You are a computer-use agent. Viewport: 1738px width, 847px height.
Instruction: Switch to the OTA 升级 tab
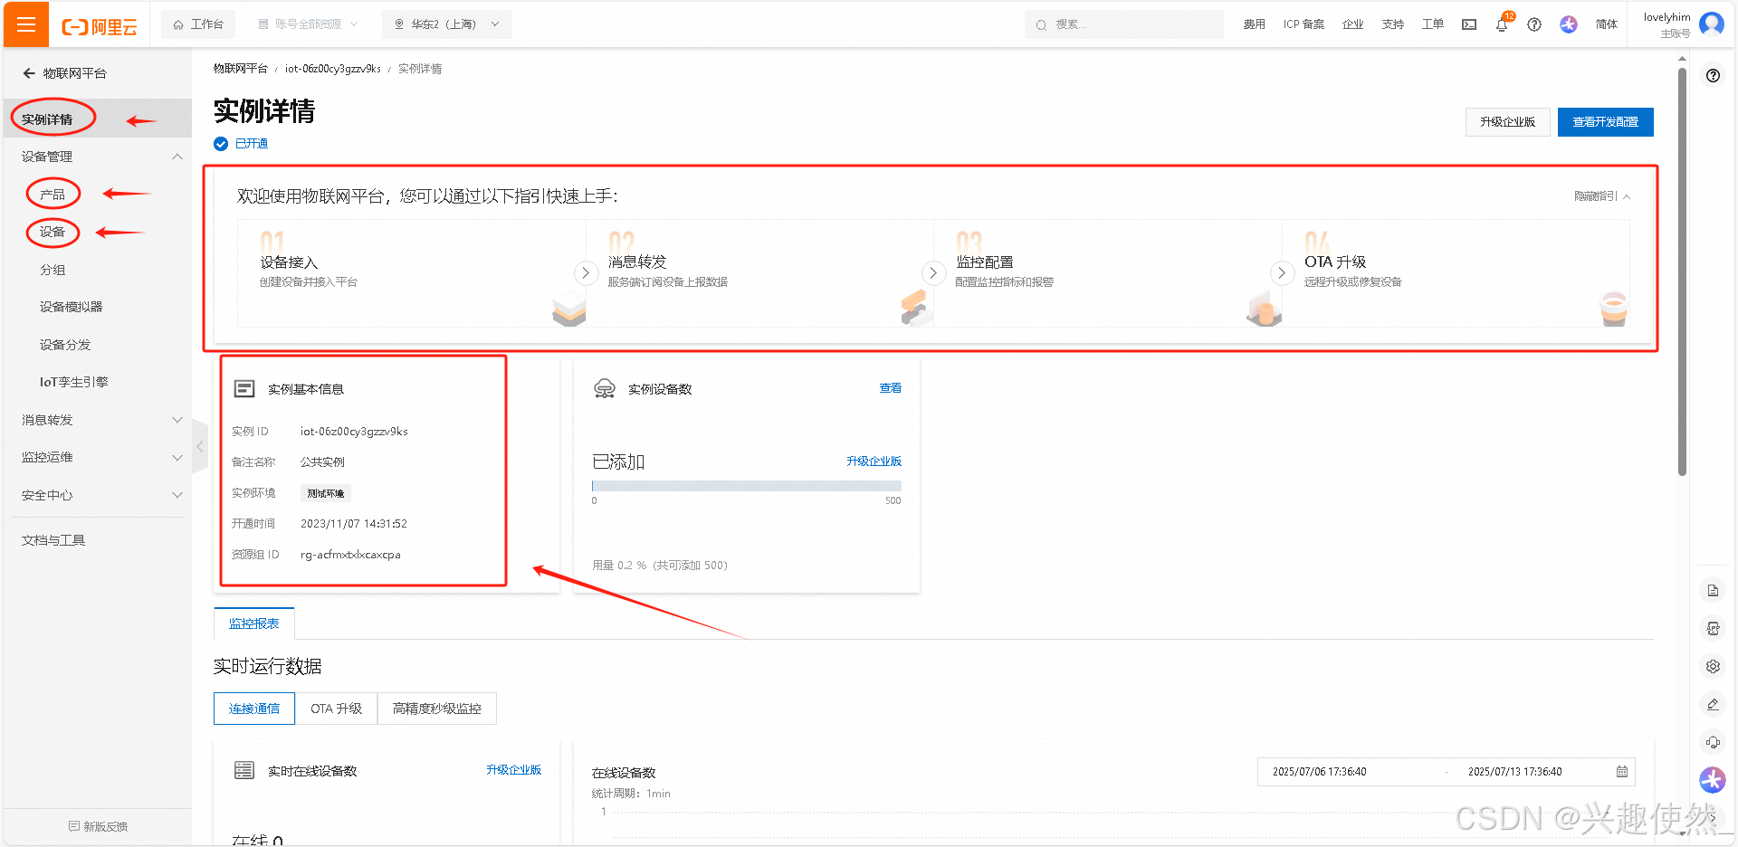tap(336, 709)
